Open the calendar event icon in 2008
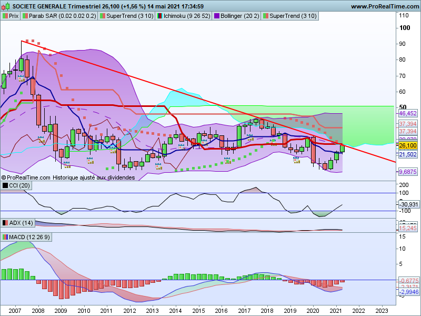 click(x=41, y=140)
